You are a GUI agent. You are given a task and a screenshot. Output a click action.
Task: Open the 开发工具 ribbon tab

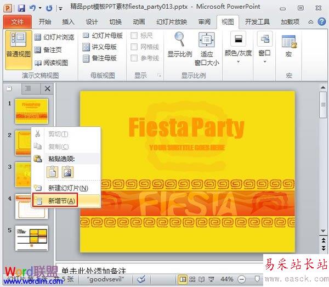(x=258, y=22)
